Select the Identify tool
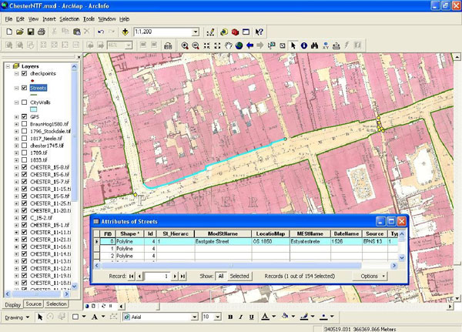 point(304,45)
